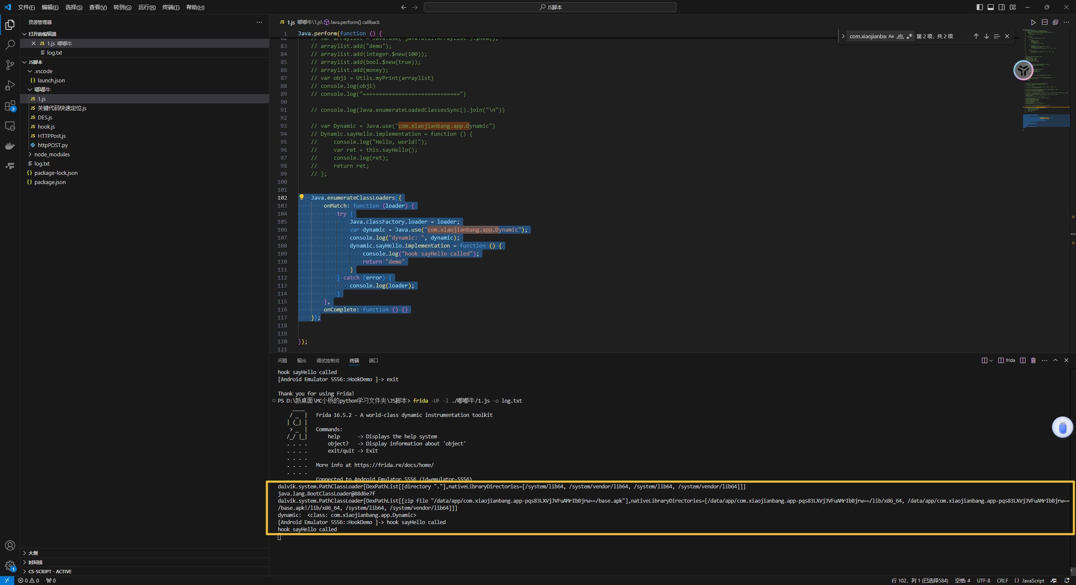The width and height of the screenshot is (1076, 585).
Task: Toggle Use Regular Expression in find
Action: click(x=909, y=37)
